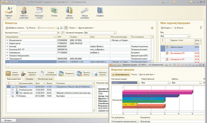Expand Мои задачи toolbar overflow chevron
207x123 pixels.
[201, 28]
